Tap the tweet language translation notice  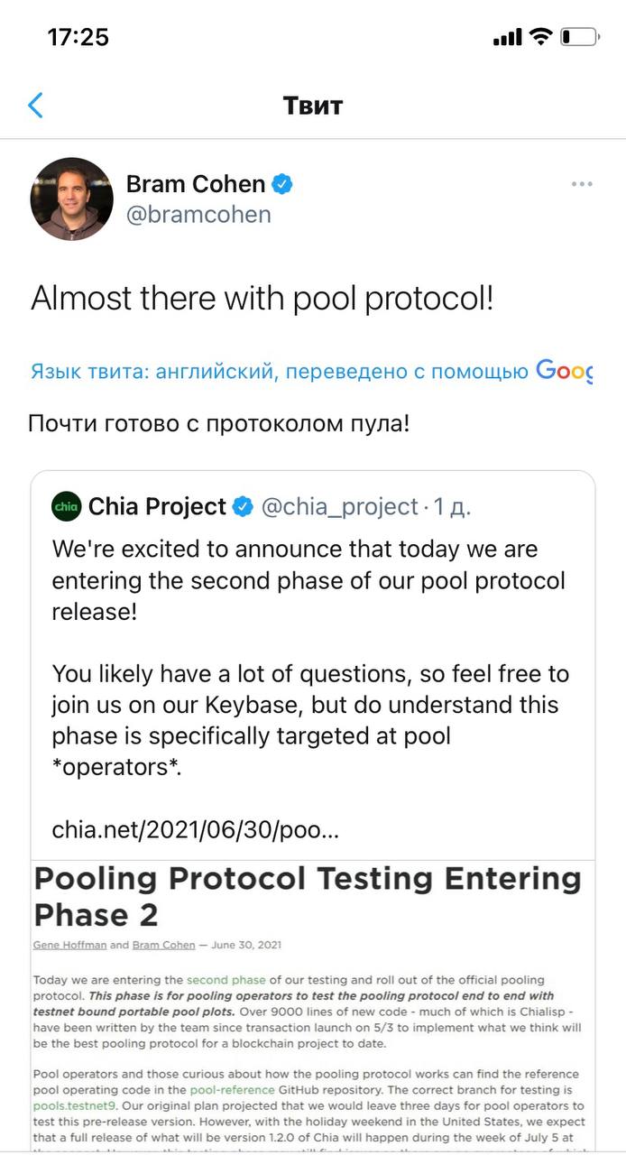279,371
